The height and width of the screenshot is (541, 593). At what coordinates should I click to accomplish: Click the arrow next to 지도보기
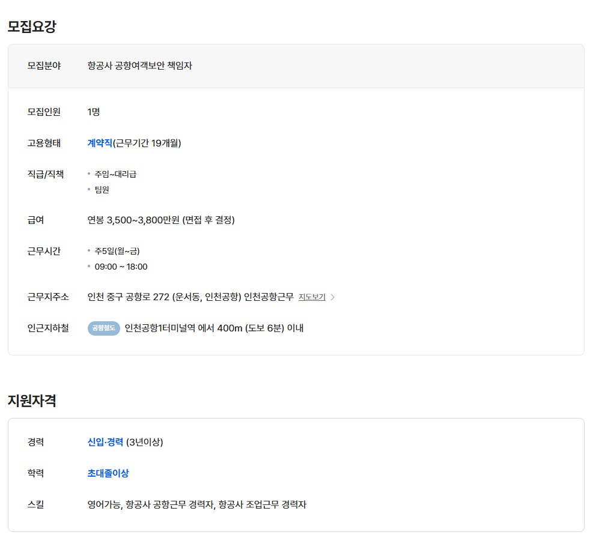pyautogui.click(x=333, y=297)
